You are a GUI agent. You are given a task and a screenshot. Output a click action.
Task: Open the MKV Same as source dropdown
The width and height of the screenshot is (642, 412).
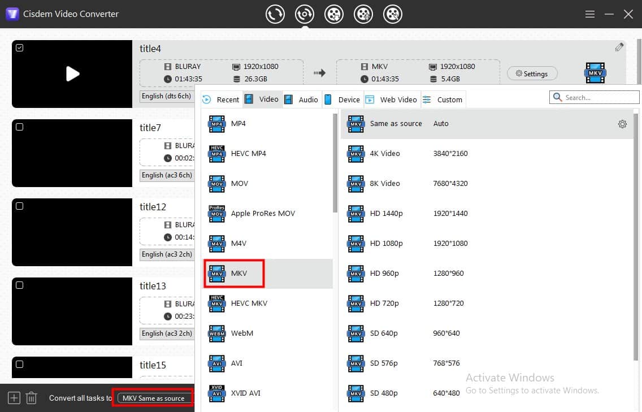click(x=153, y=398)
